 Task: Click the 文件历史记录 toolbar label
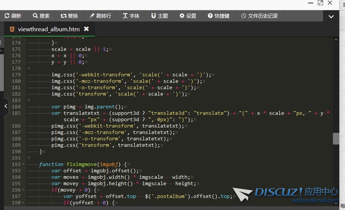click(263, 16)
